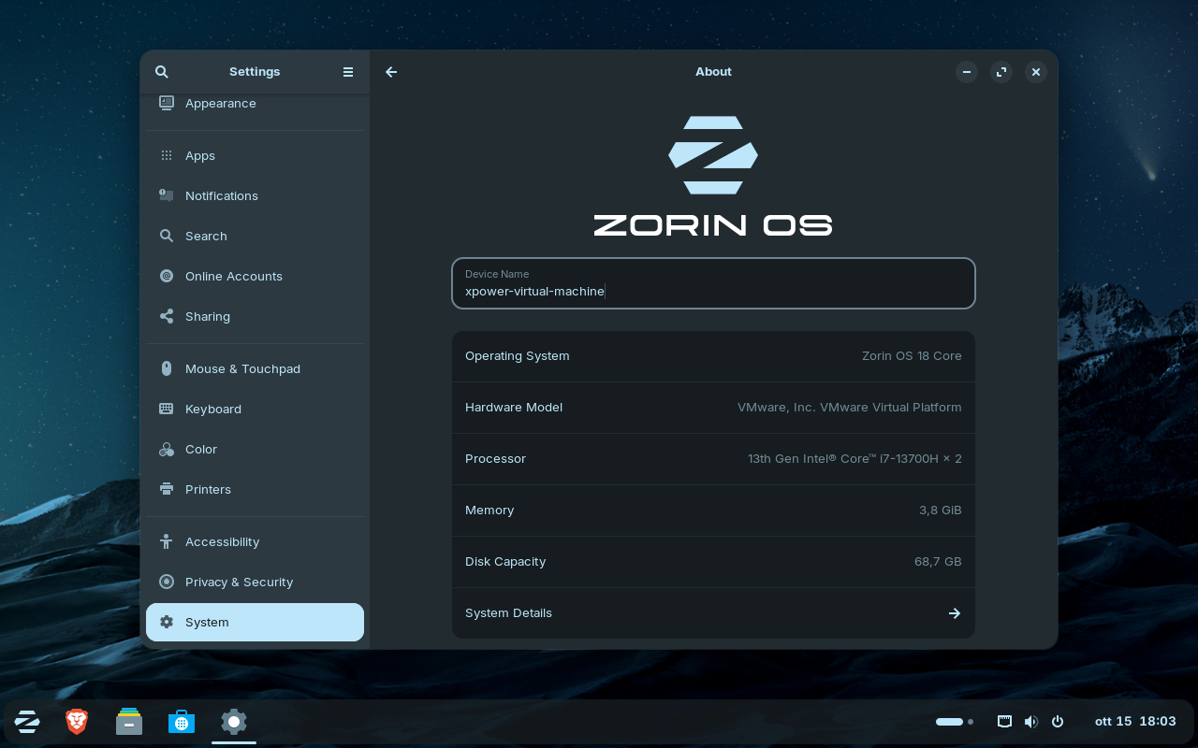1198x748 pixels.
Task: Open Keyboard settings page
Action: coord(255,409)
